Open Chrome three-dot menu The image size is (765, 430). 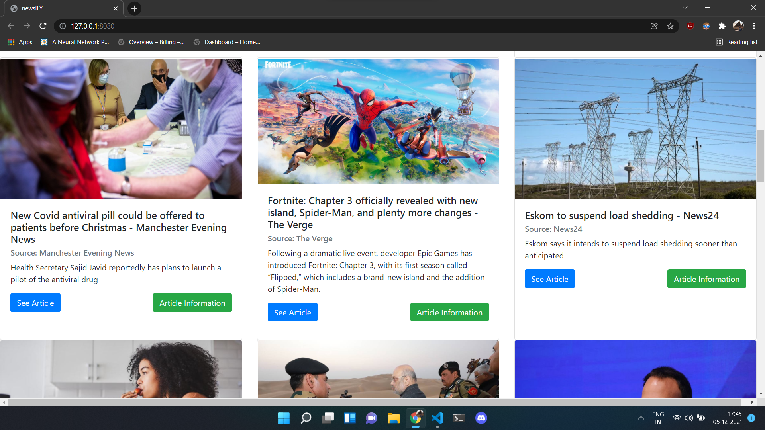coord(754,26)
